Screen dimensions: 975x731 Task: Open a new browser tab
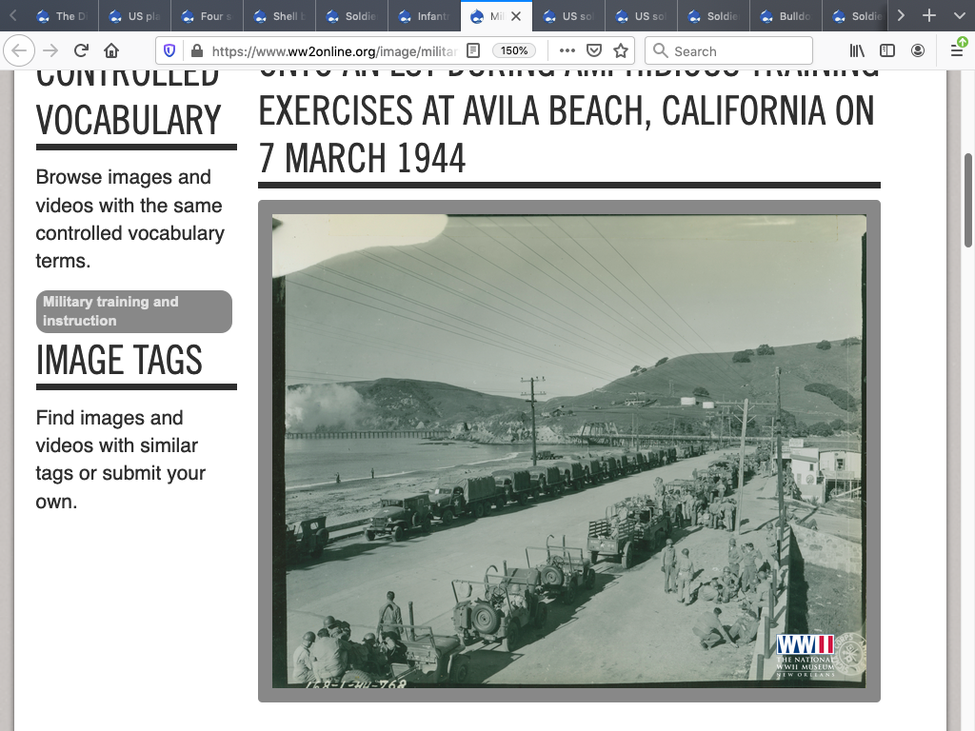[929, 16]
